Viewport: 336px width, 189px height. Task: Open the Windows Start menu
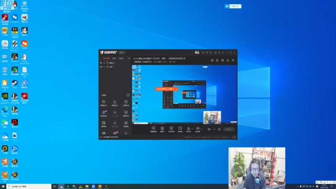click(3, 186)
